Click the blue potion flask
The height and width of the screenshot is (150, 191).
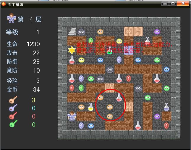[166, 107]
